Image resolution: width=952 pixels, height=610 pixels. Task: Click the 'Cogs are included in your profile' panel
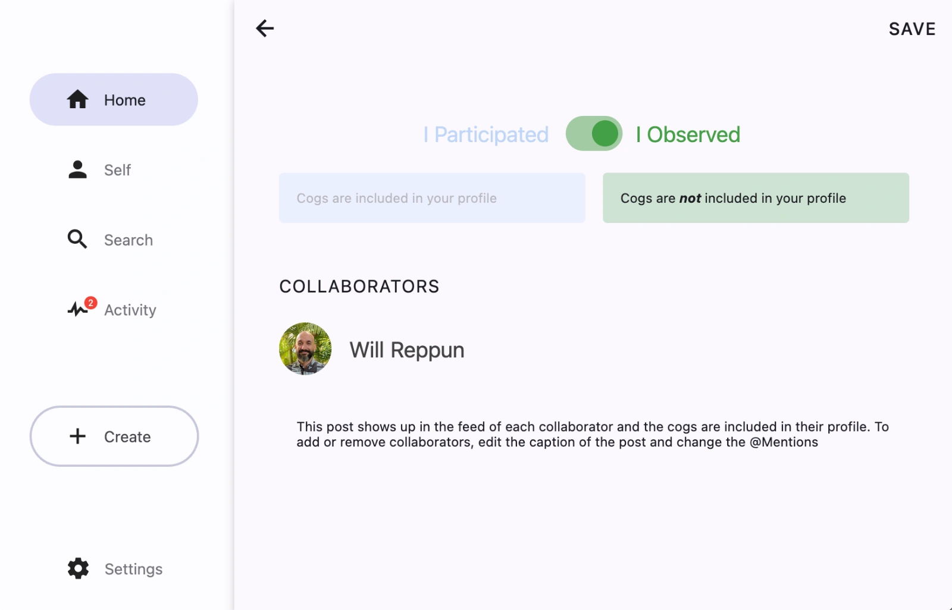pos(432,198)
